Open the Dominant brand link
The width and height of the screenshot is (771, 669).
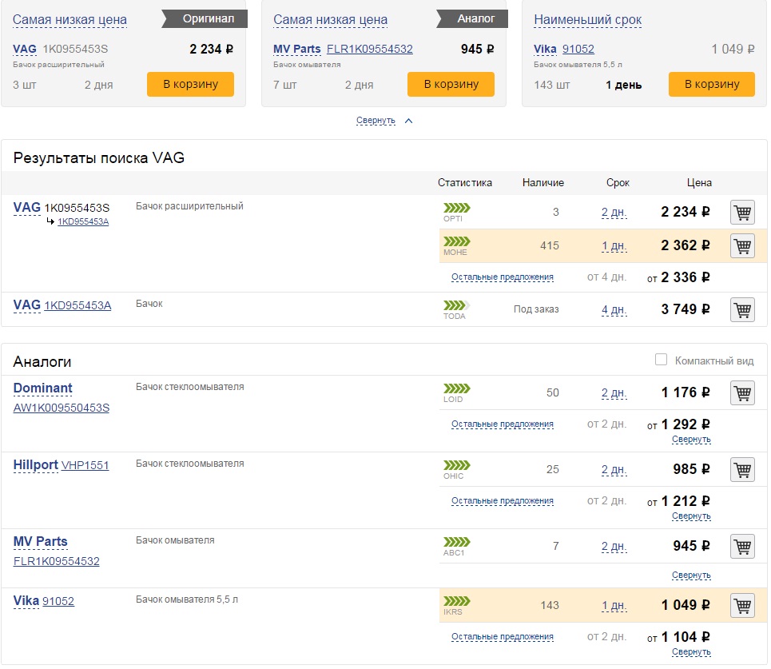43,388
